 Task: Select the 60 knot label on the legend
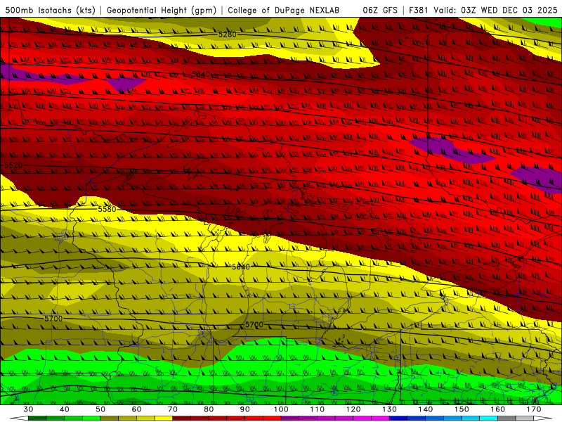(136, 409)
